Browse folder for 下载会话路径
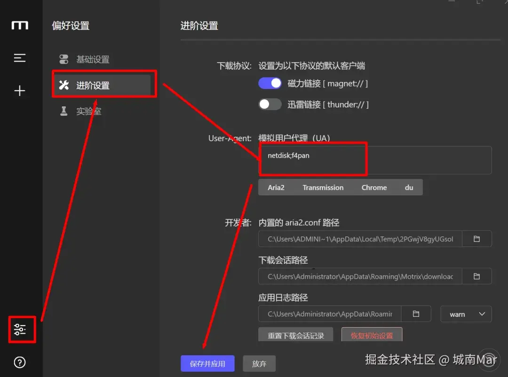Screen dimensions: 508x377 click(477, 276)
